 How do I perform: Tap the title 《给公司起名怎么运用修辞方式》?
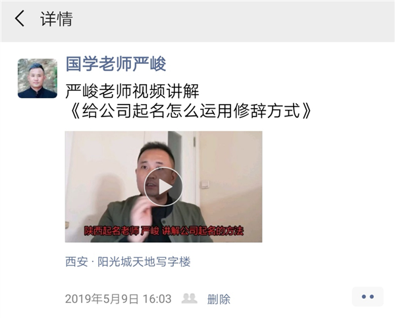(x=189, y=111)
